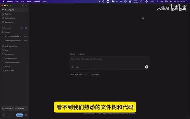The width and height of the screenshot is (190, 119).
Task: Open the Search item in the sidebar
Action: click(14, 14)
